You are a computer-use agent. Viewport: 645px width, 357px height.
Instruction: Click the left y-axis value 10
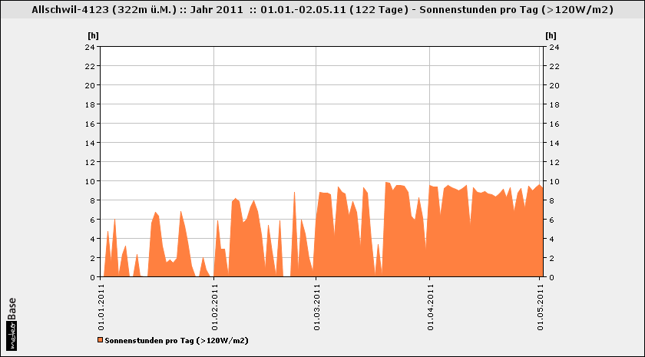click(91, 181)
